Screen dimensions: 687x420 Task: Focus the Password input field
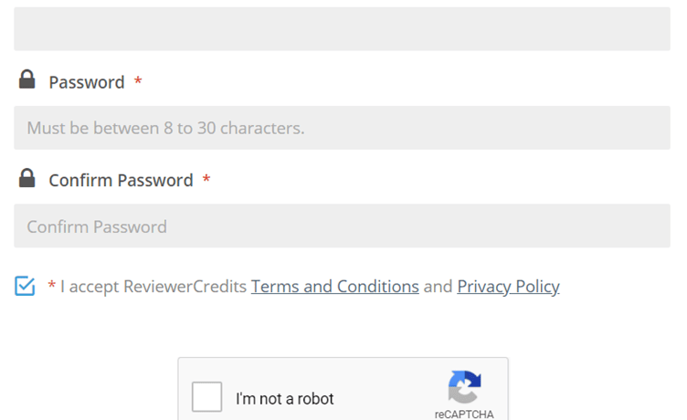tap(342, 128)
